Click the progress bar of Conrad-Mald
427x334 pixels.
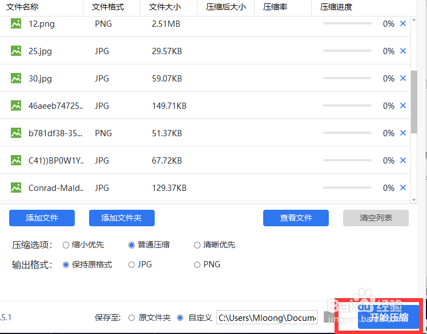tap(347, 188)
